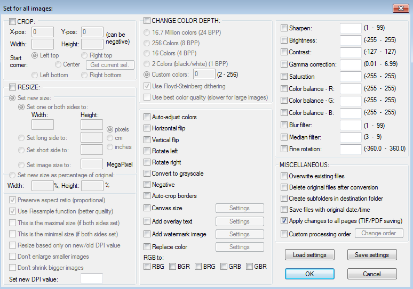Check Auto-adjust colors

[147, 117]
